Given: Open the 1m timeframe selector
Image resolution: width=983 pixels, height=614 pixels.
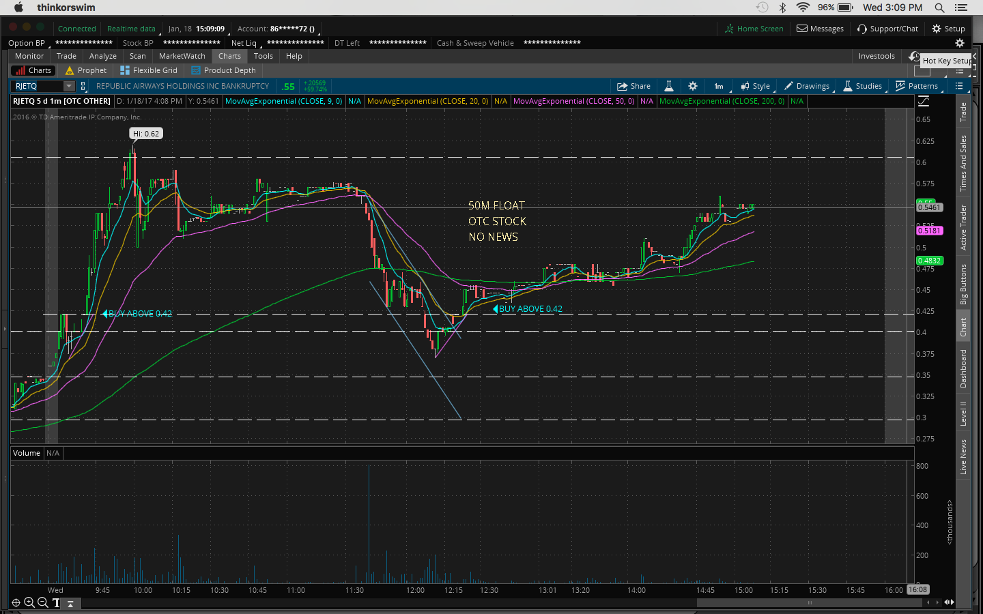Looking at the screenshot, I should 719,86.
